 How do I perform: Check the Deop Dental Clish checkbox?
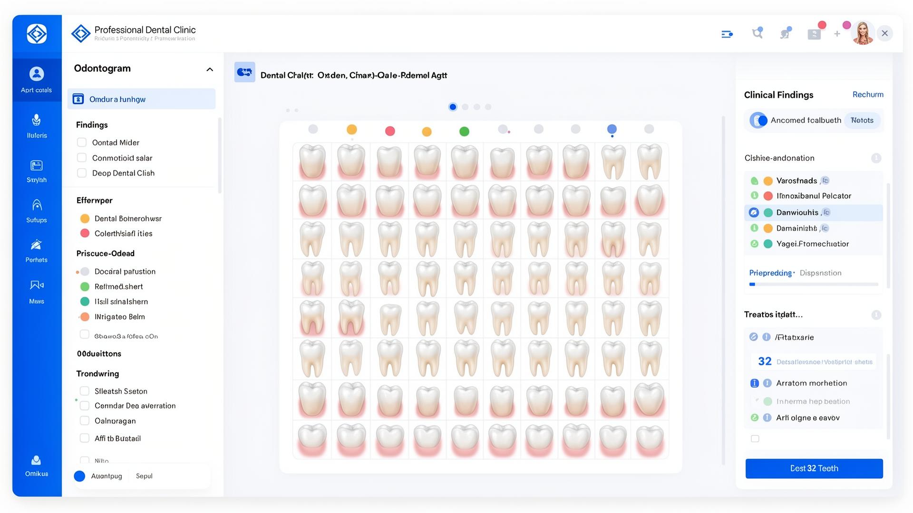(82, 173)
